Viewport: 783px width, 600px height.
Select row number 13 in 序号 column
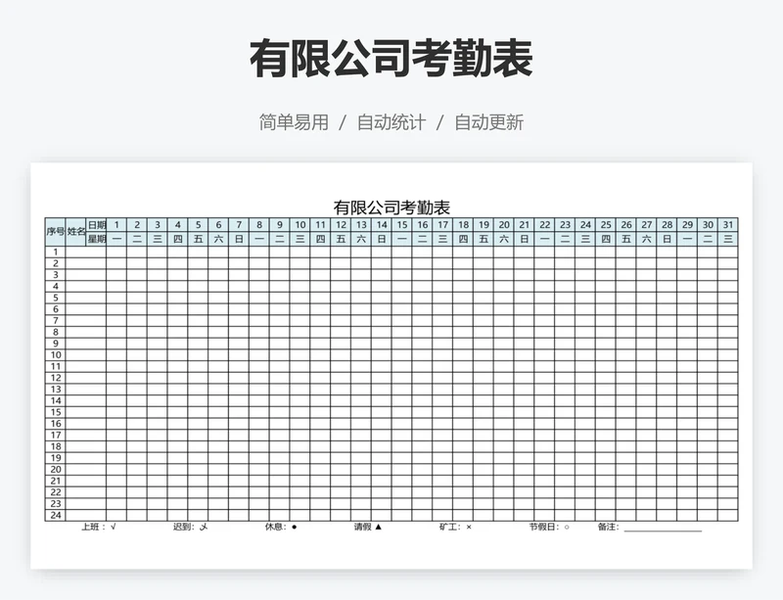(56, 390)
